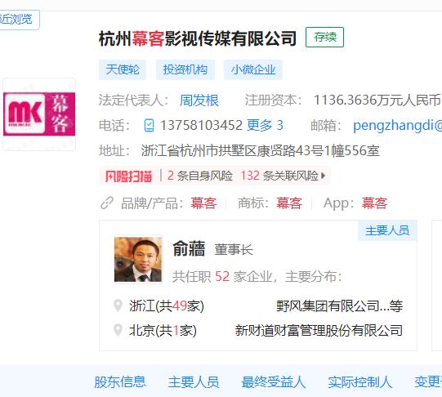Click the phone number 13758103452
Screen dimensions: 442x397
click(x=201, y=125)
